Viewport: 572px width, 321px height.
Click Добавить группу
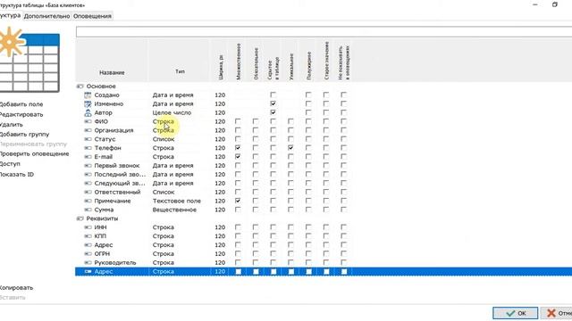coord(24,135)
